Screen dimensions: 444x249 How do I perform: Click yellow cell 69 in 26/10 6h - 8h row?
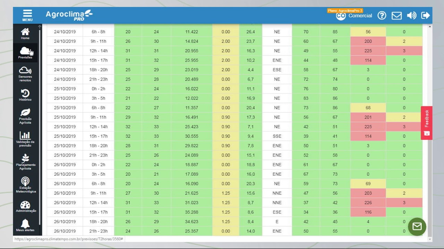(x=368, y=184)
